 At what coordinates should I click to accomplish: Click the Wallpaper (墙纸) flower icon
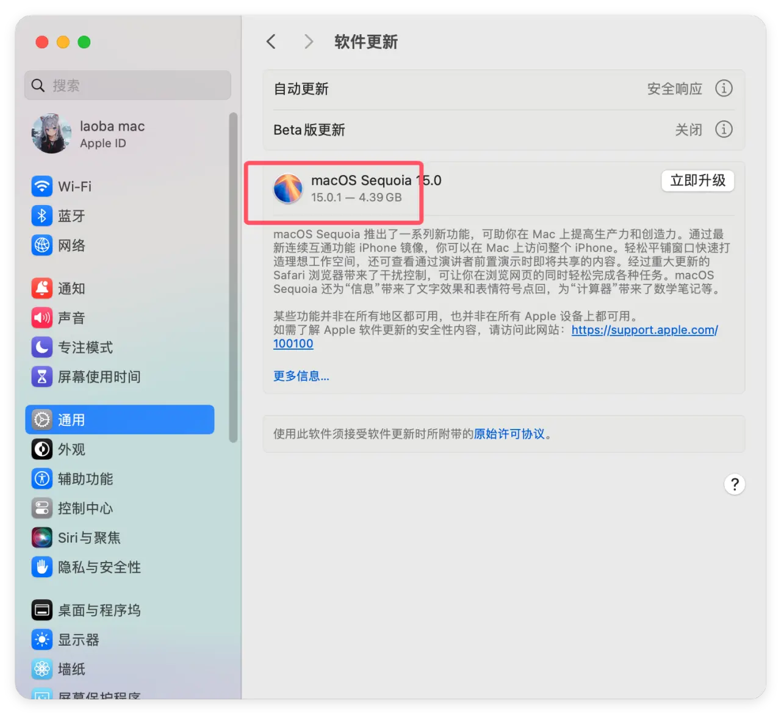42,669
